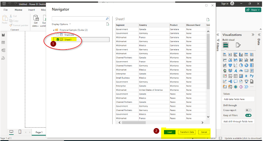The width and height of the screenshot is (269, 141).
Task: Select the pie chart visual
Action: coord(241,65)
